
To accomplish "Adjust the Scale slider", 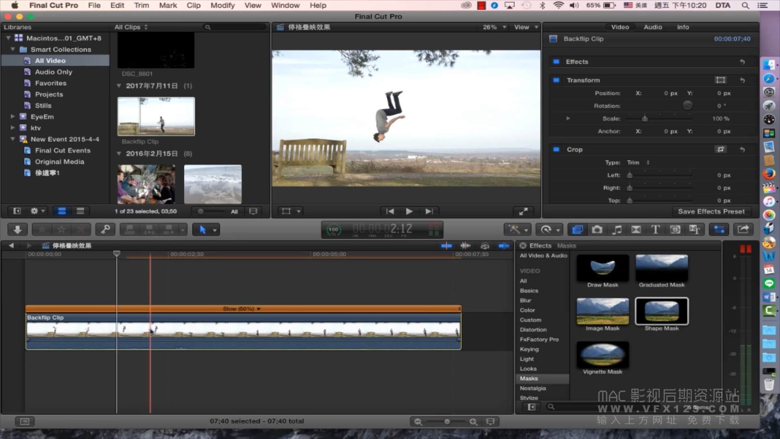I will click(x=645, y=119).
